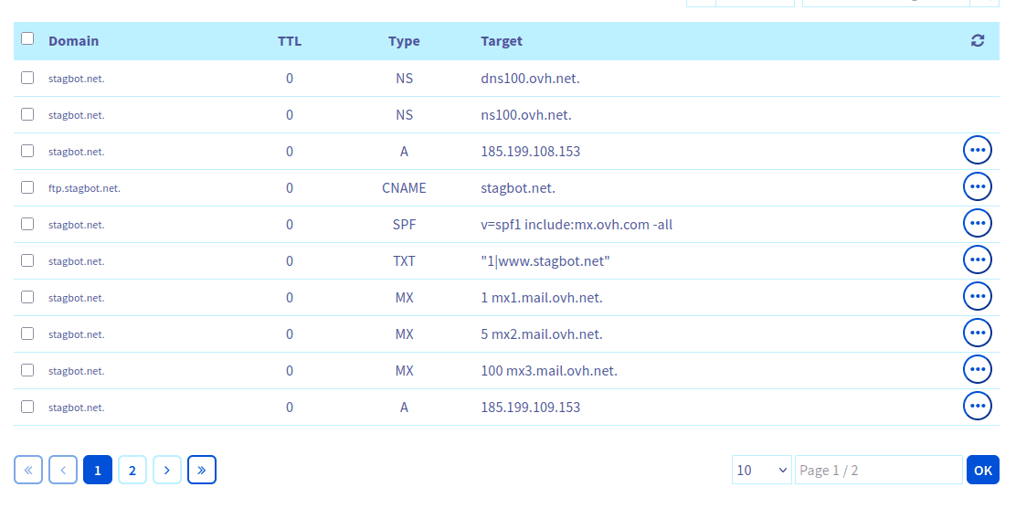
Task: Open actions menu for mx3.mail.ovh.net record
Action: (x=977, y=370)
